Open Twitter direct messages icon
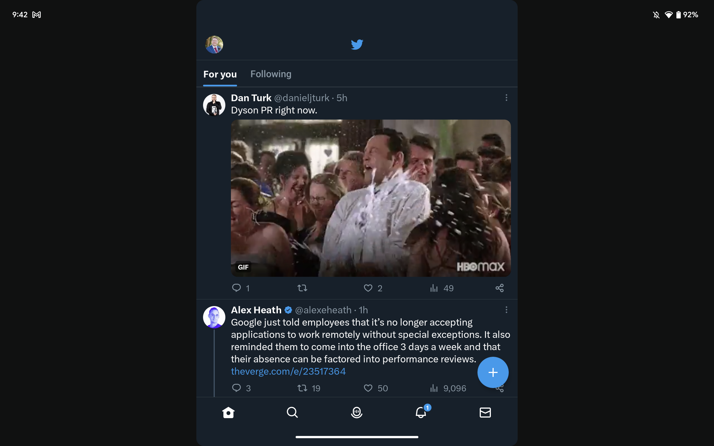The image size is (714, 446). [485, 412]
